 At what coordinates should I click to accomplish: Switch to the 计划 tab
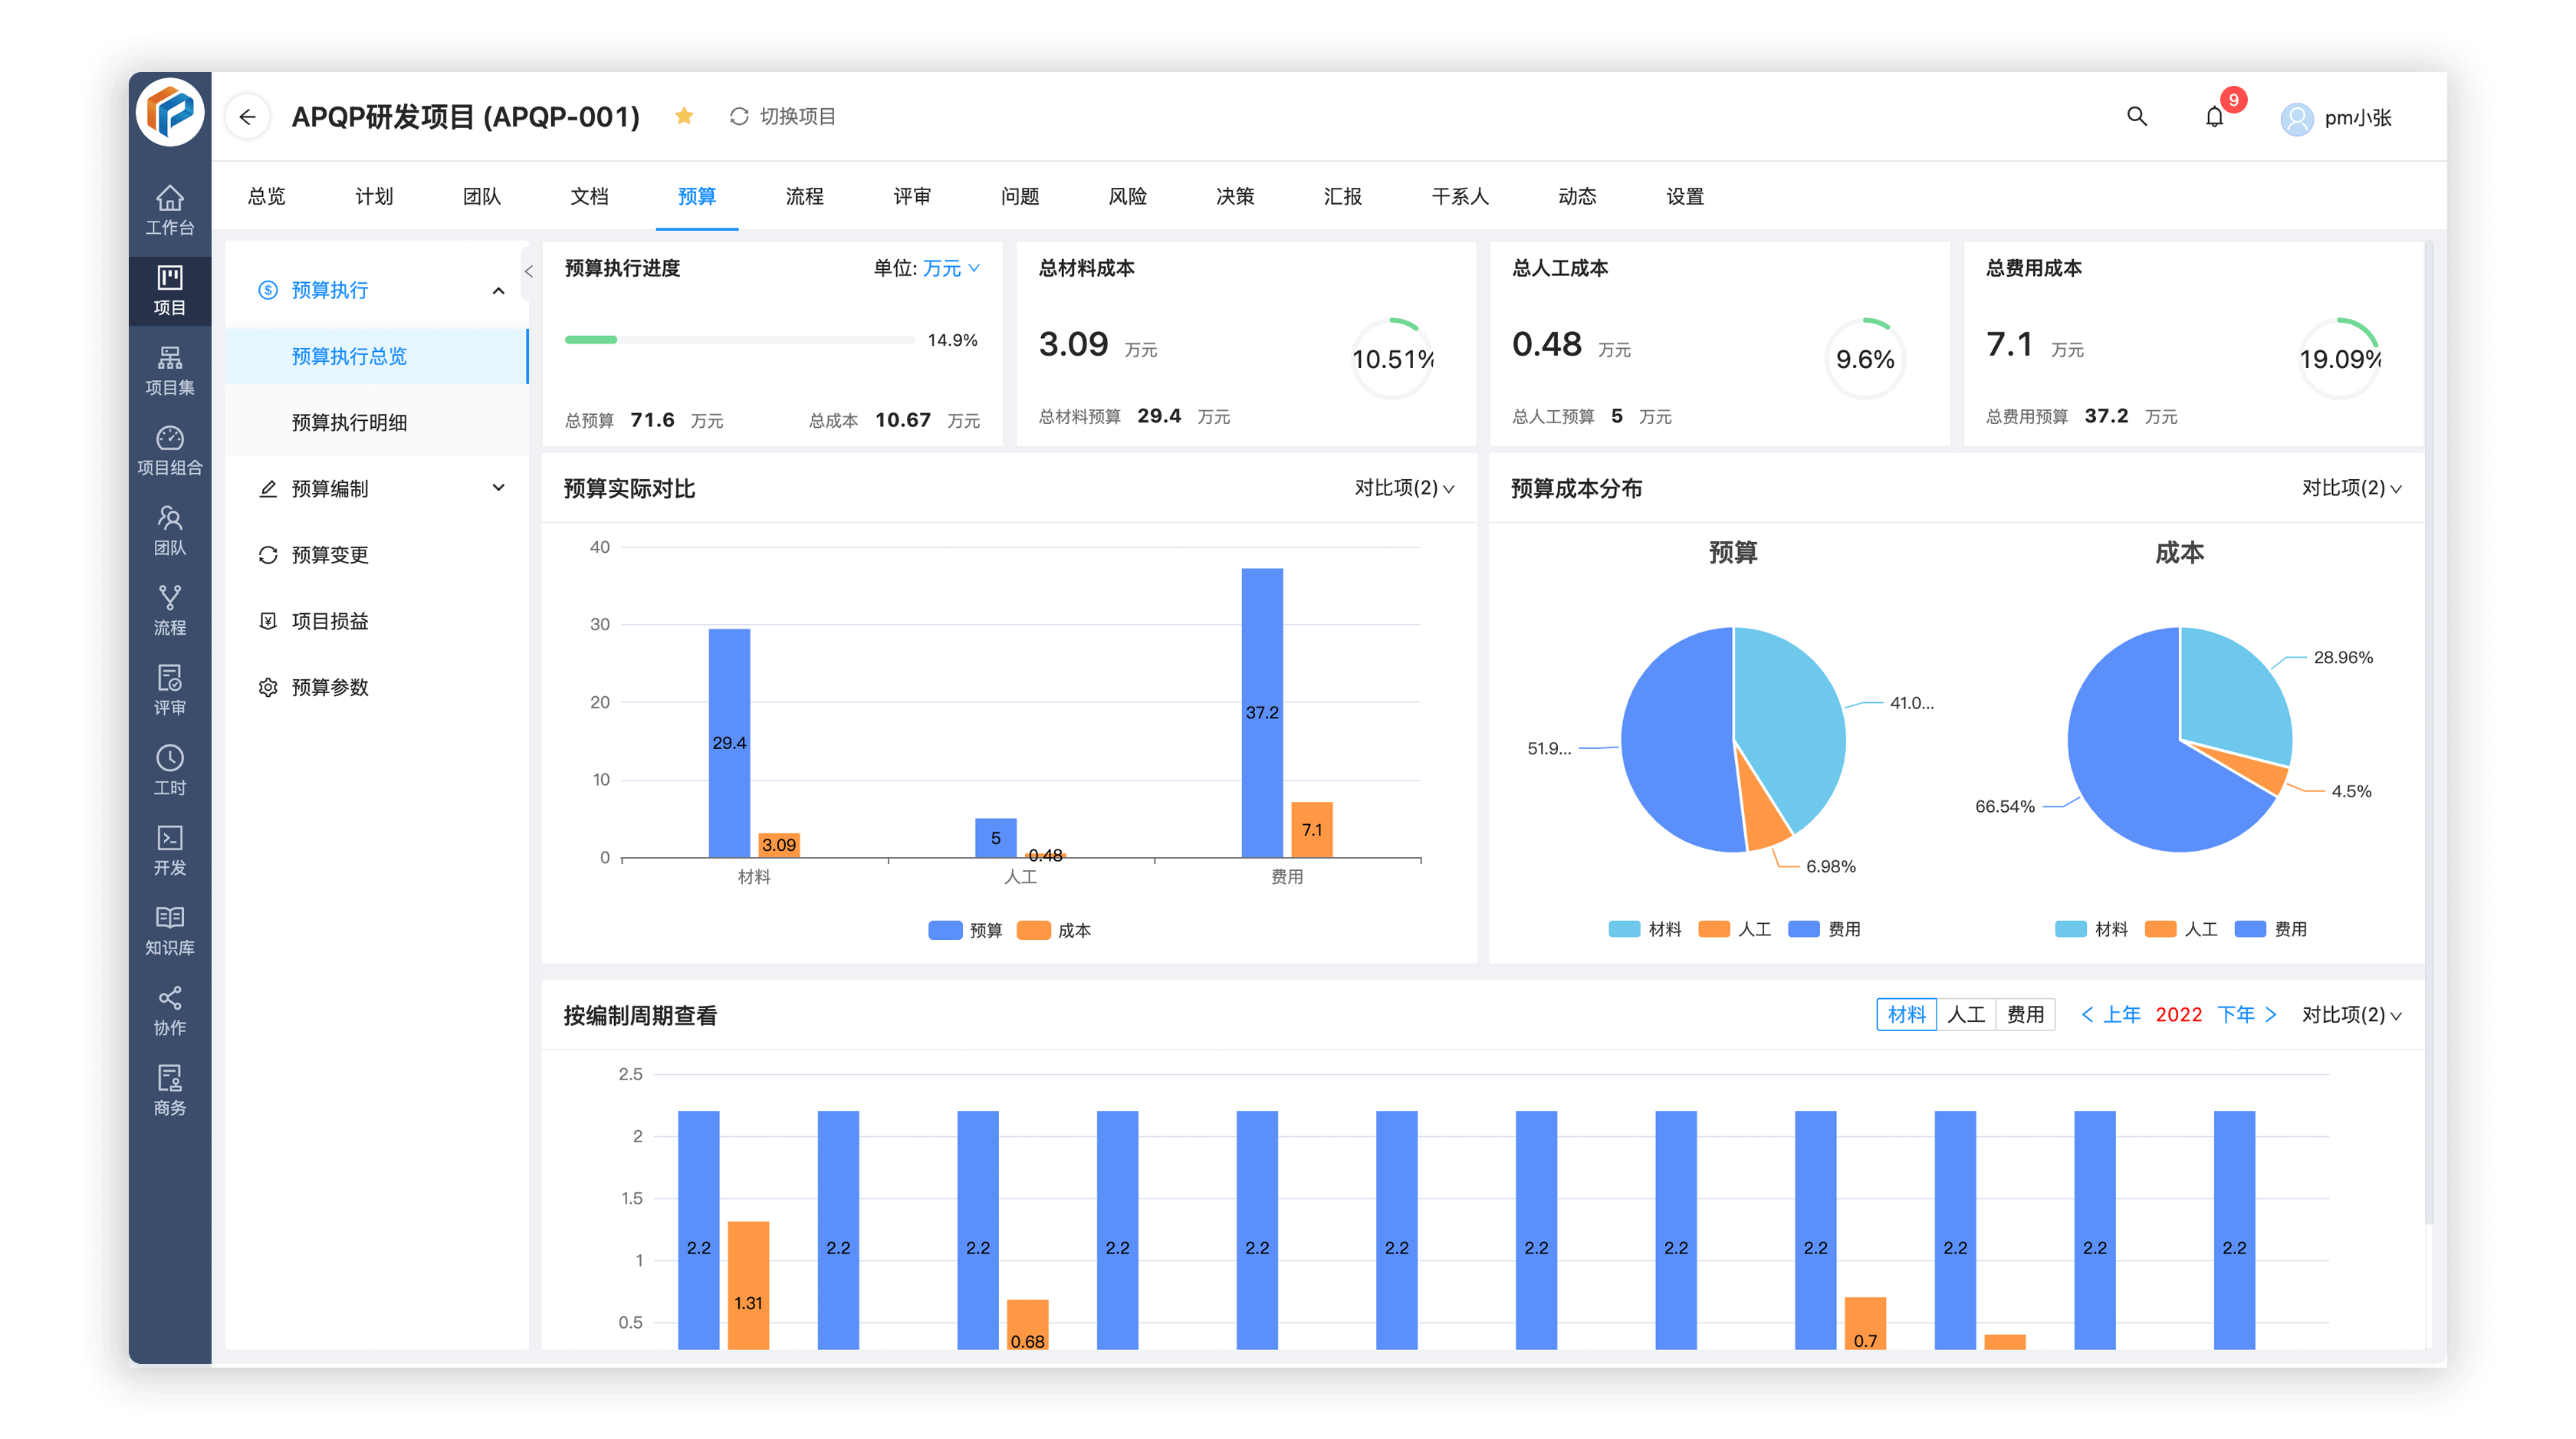(374, 196)
